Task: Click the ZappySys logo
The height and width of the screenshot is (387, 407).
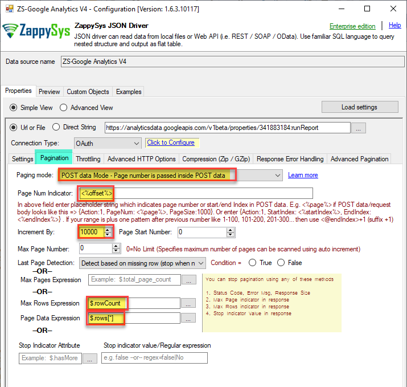Action: [x=36, y=31]
